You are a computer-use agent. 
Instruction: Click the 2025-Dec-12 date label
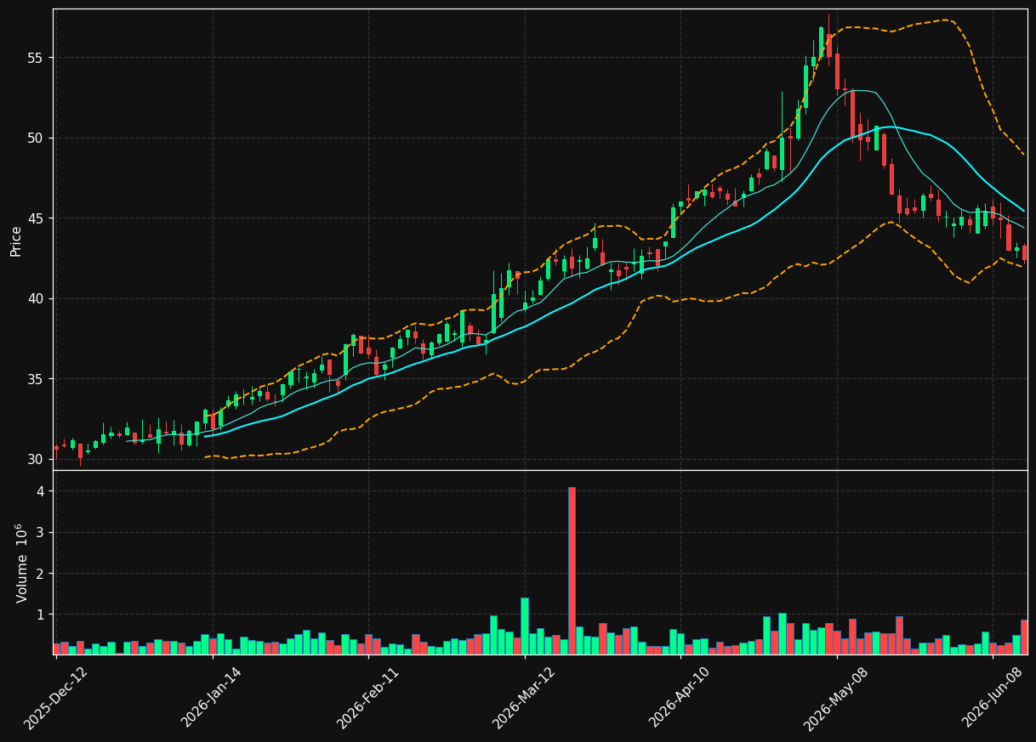(56, 697)
